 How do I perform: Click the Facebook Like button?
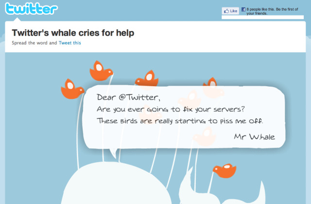pos(230,11)
